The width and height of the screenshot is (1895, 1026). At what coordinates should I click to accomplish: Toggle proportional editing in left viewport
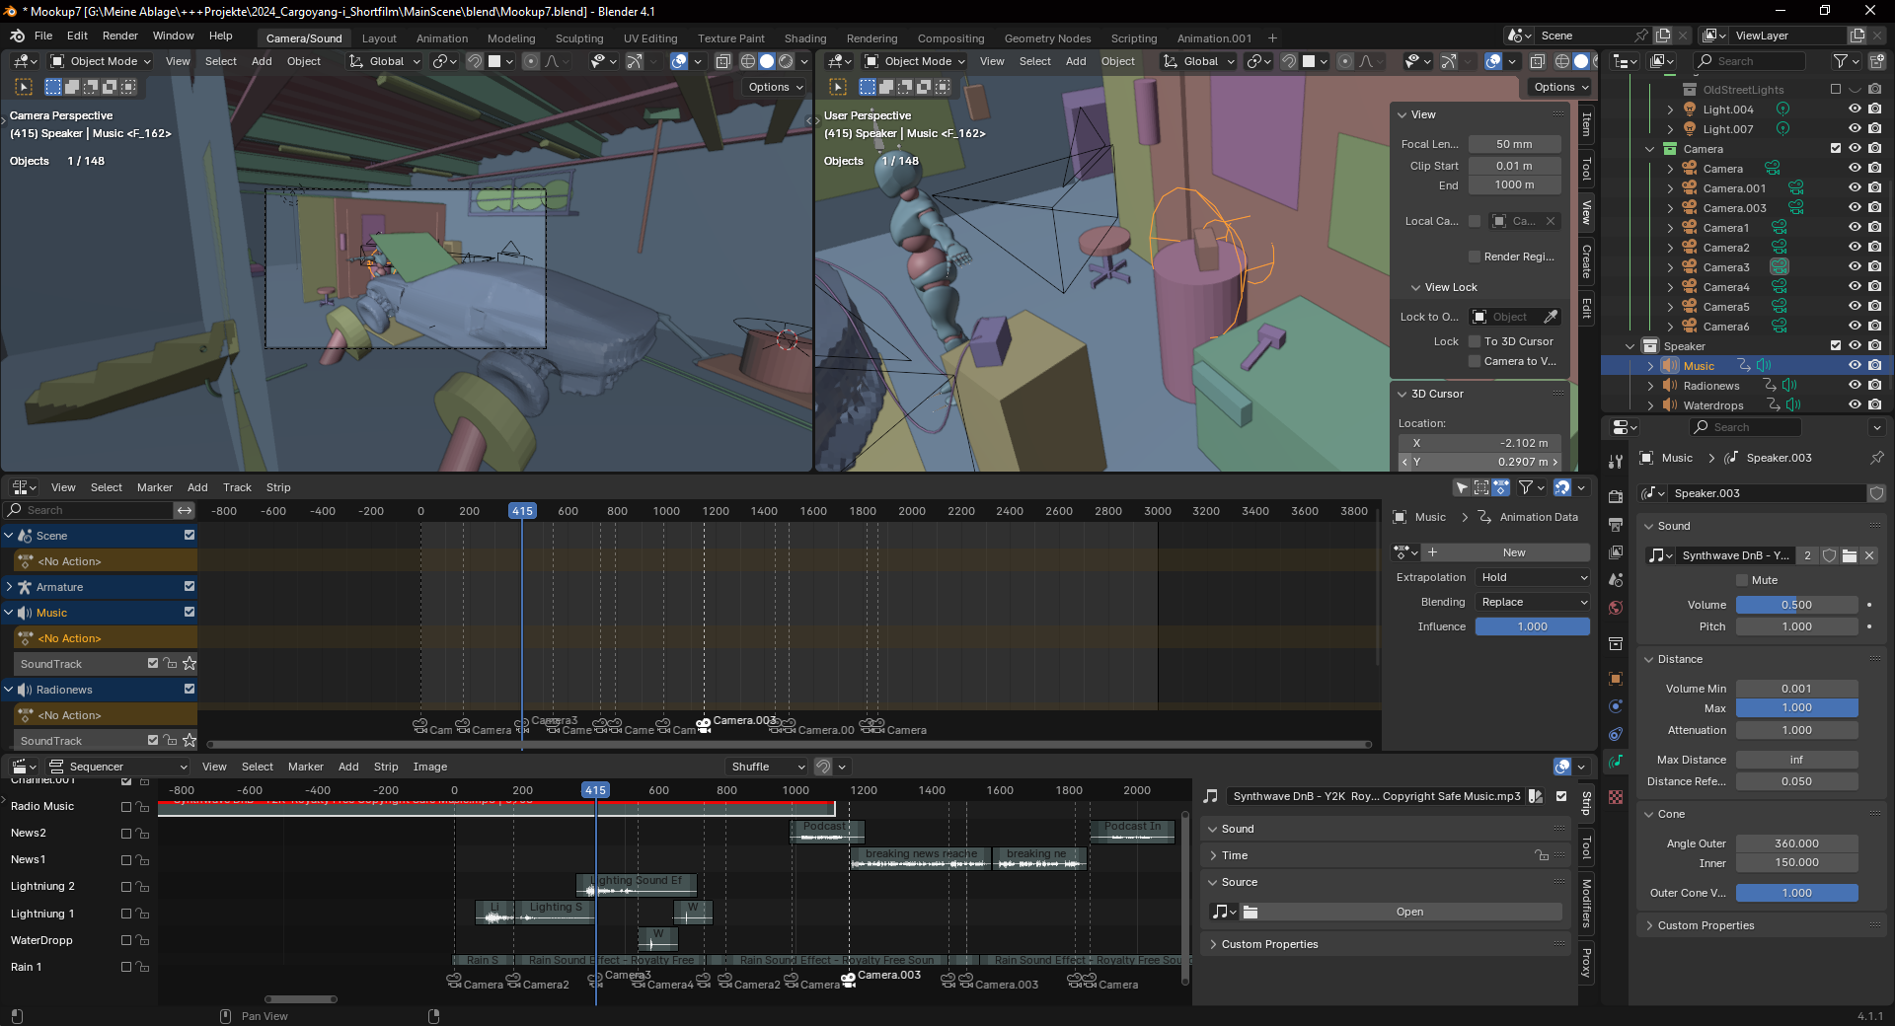(x=531, y=61)
